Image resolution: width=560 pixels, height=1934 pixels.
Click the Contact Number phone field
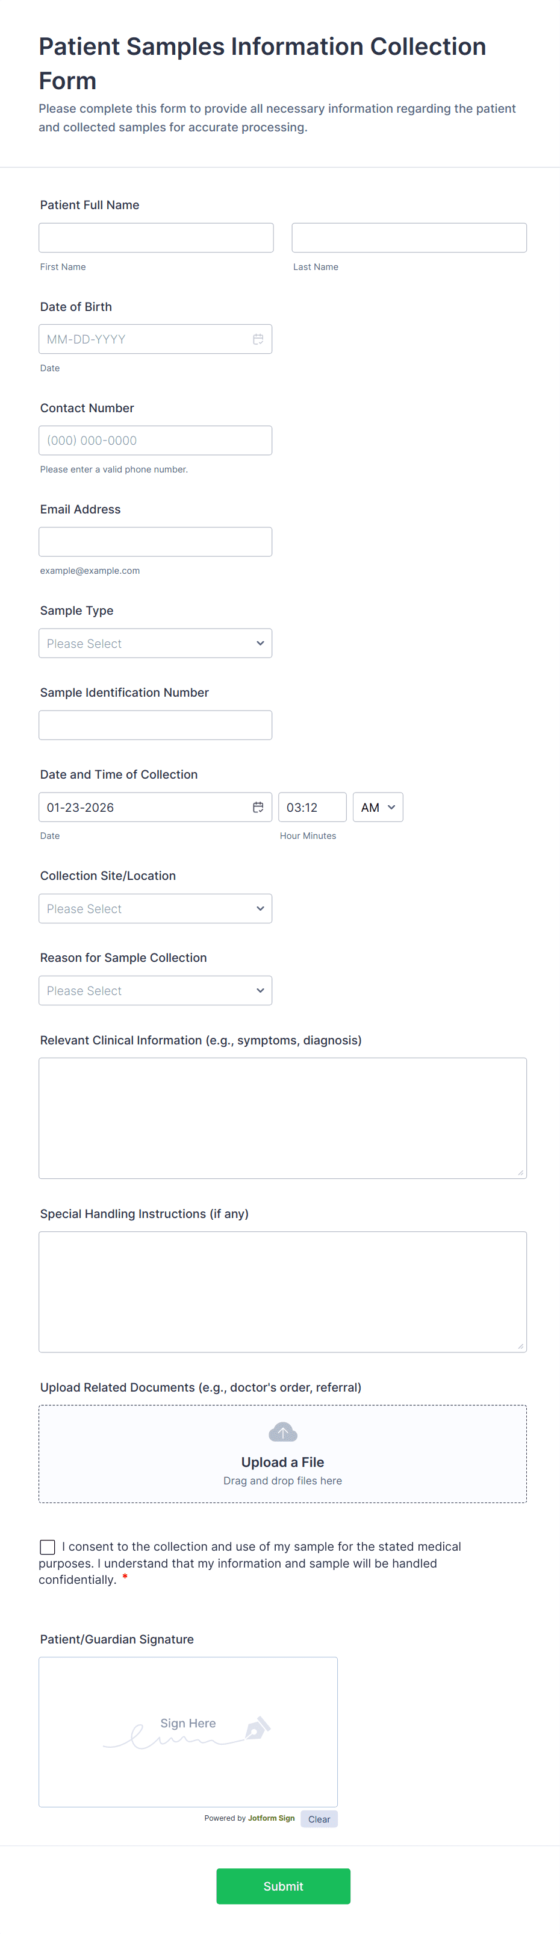(x=155, y=440)
